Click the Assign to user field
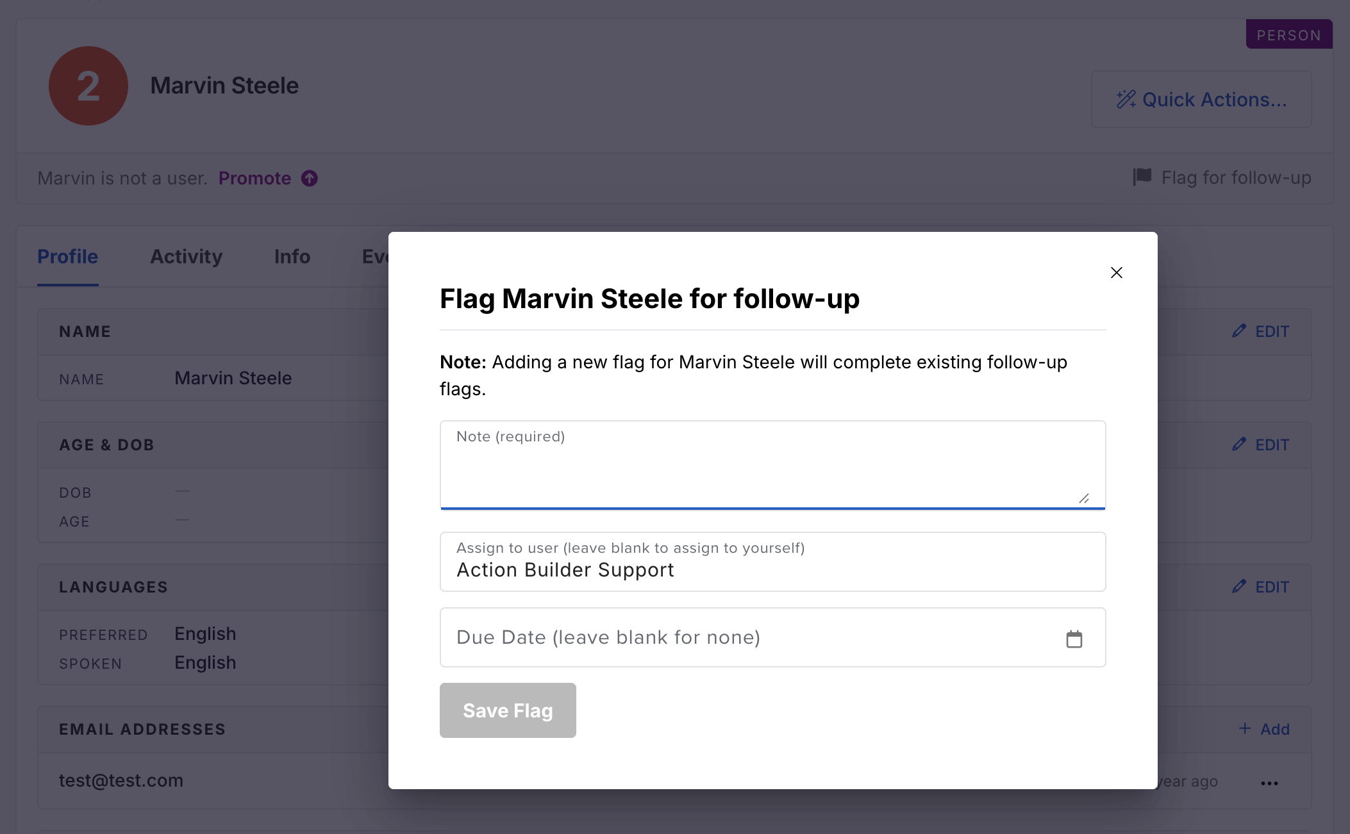The image size is (1350, 834). [773, 562]
